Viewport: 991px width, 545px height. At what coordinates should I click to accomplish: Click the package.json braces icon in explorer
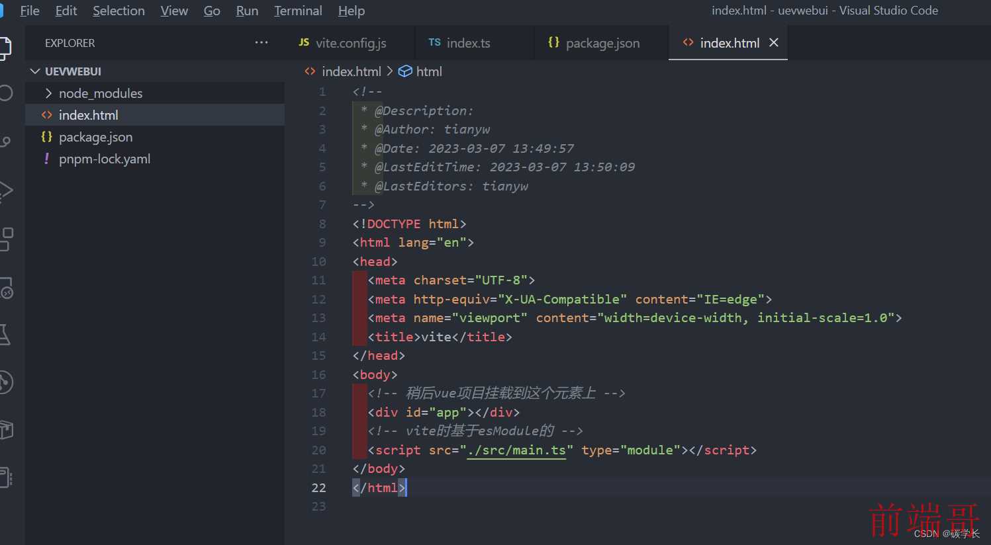(46, 137)
